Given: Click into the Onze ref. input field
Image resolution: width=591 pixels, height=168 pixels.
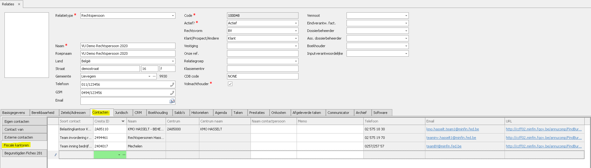Looking at the screenshot, I should 262,53.
